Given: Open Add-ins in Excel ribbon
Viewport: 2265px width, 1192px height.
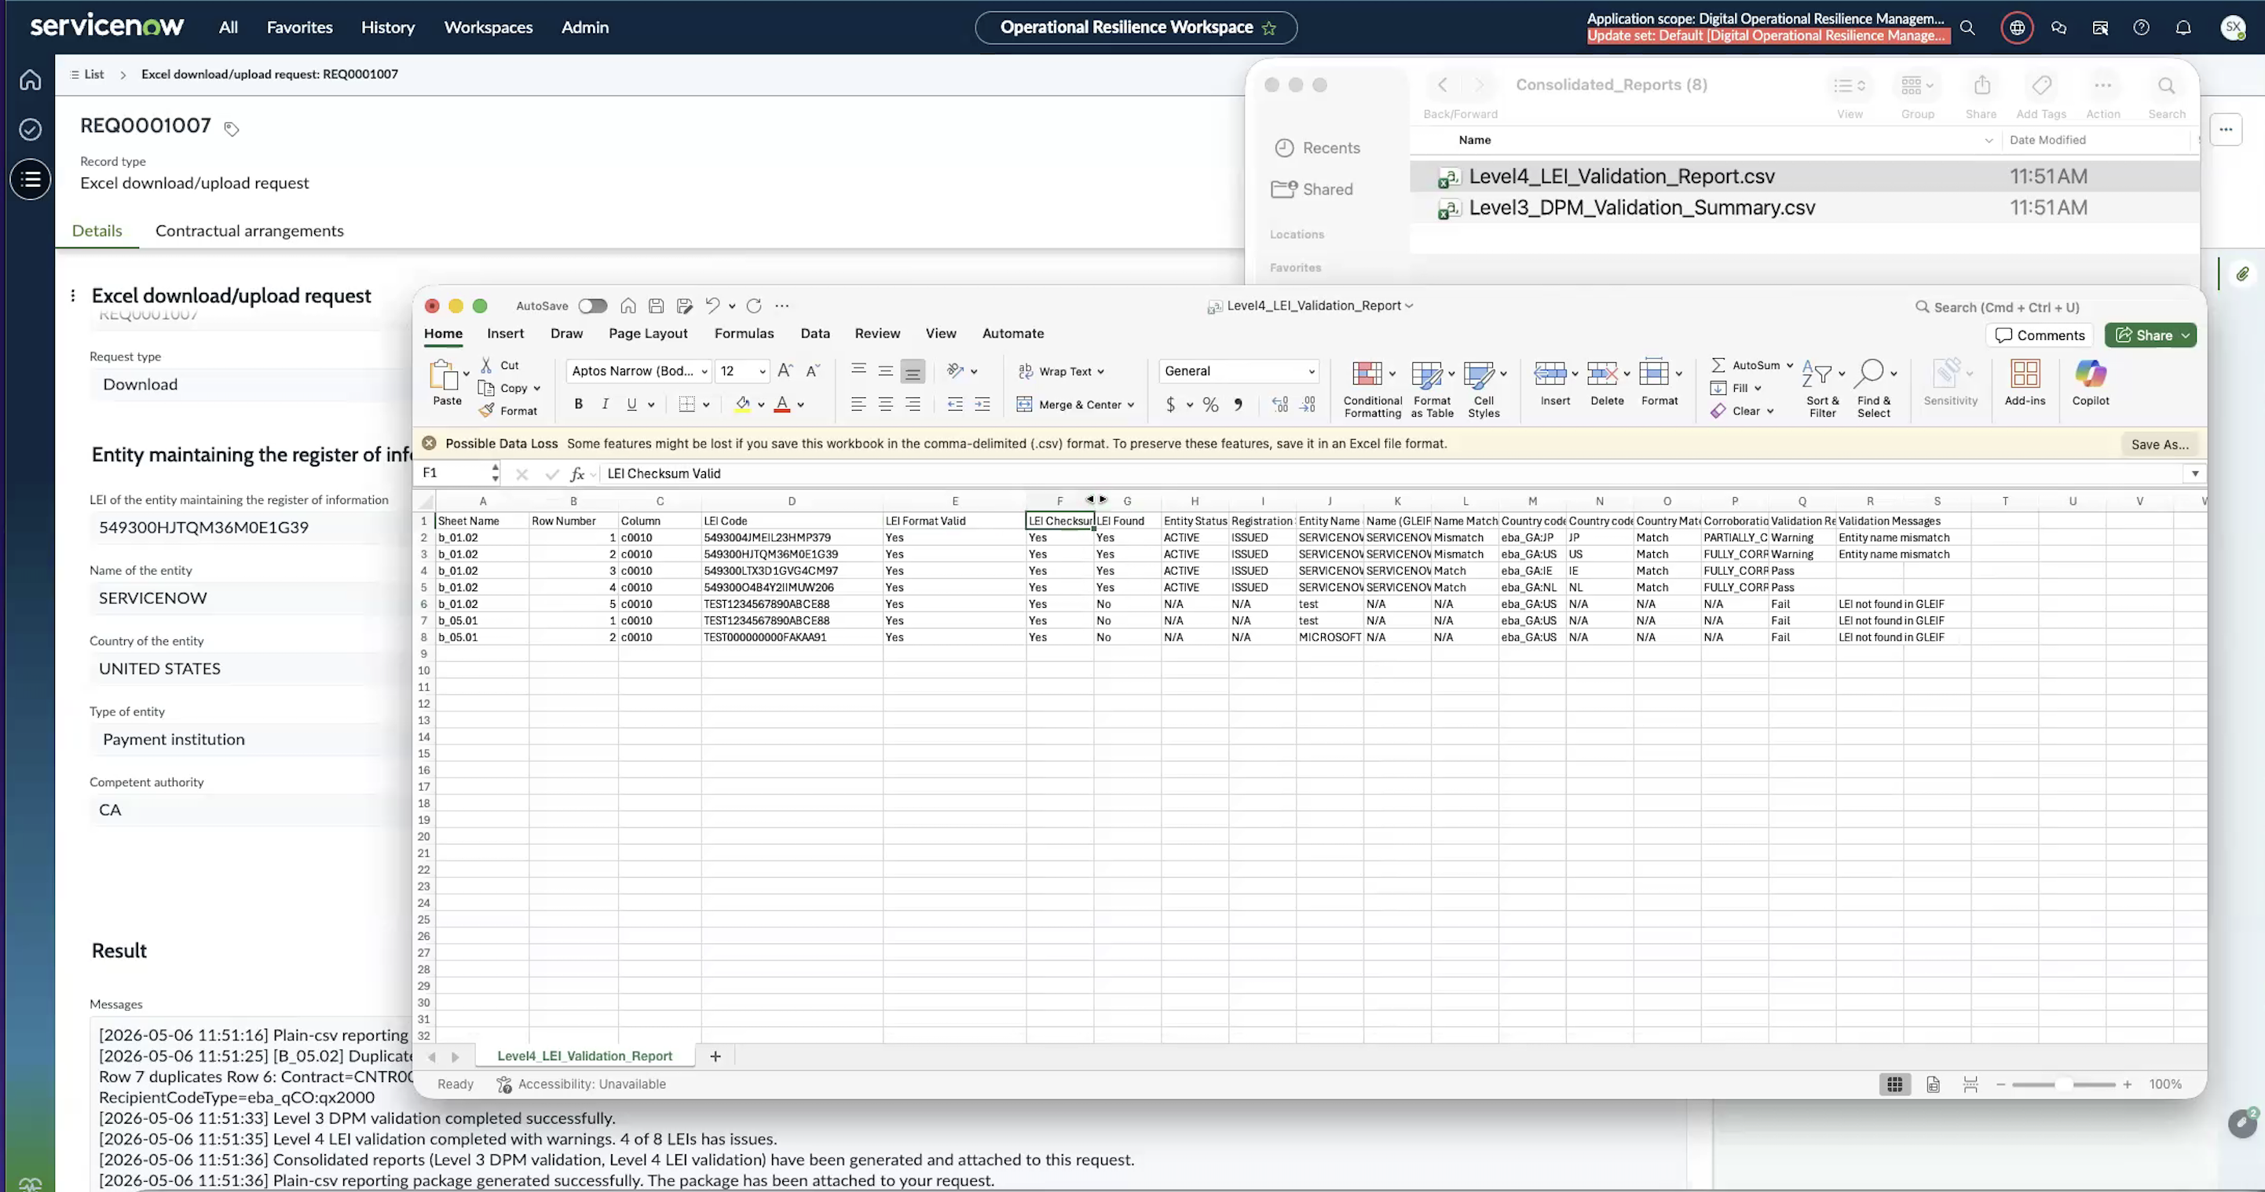Looking at the screenshot, I should point(2025,382).
